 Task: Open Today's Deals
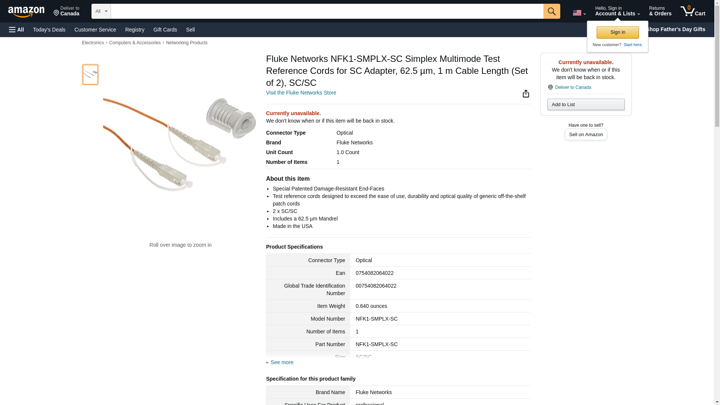[49, 30]
